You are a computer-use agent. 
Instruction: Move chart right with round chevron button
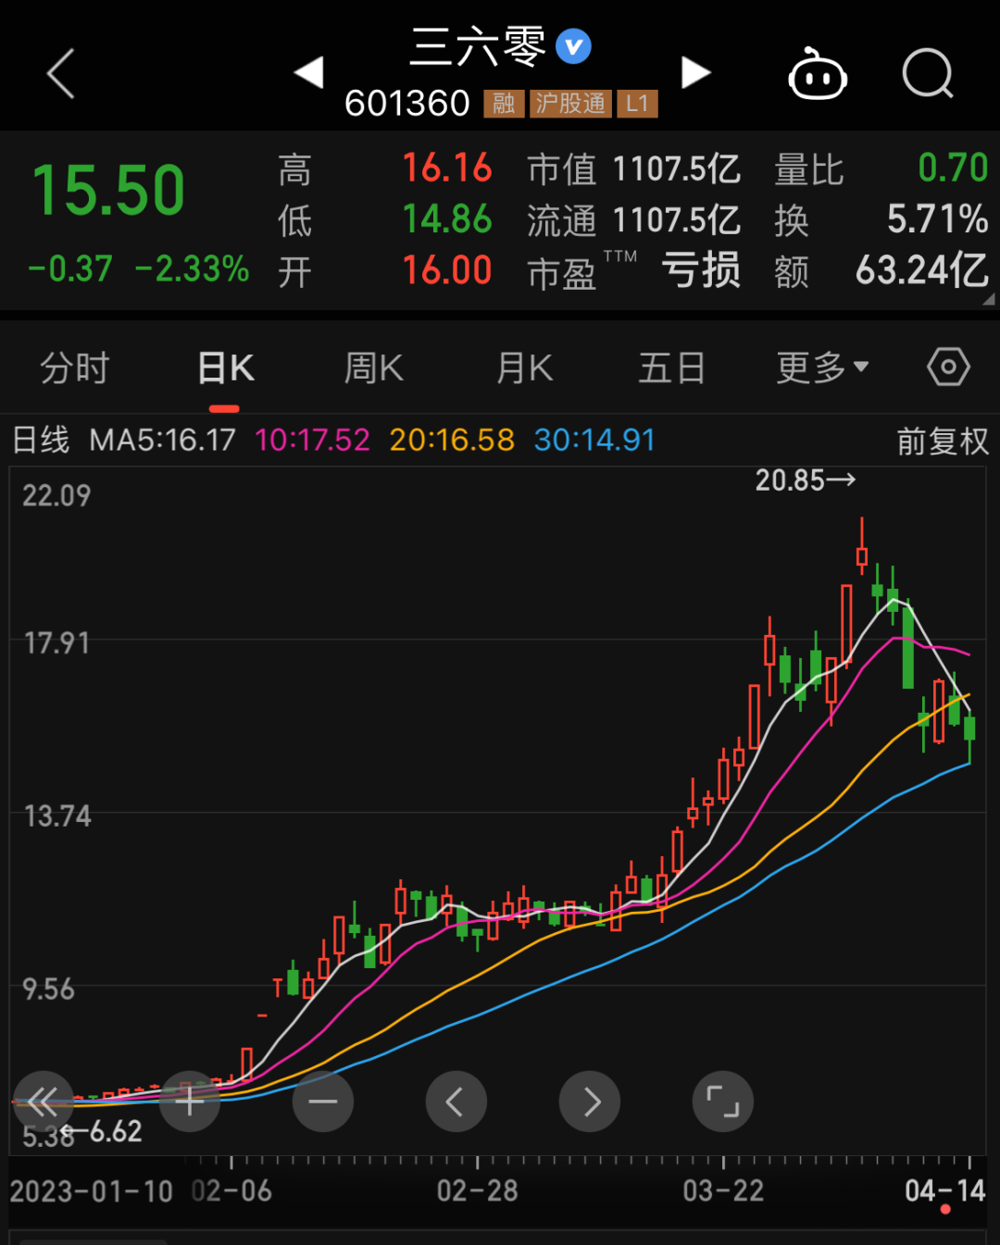[x=590, y=1102]
